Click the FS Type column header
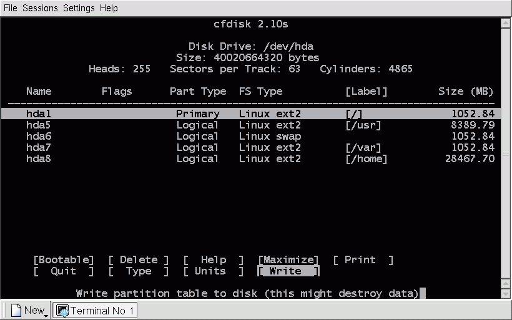 (x=260, y=92)
